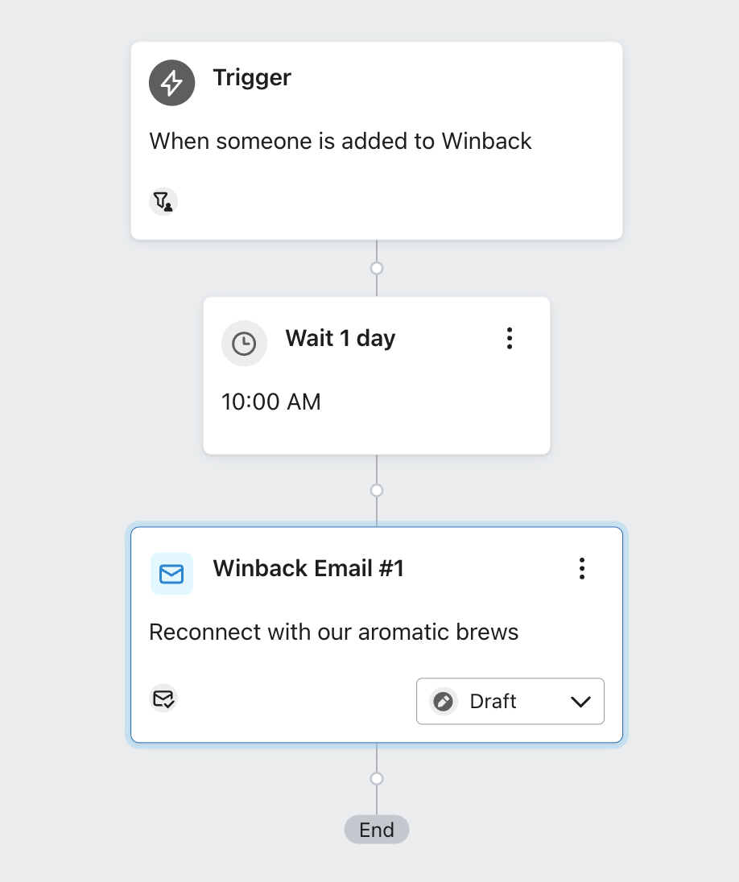The width and height of the screenshot is (739, 882).
Task: Click the connector node below Winback Email card
Action: [x=377, y=778]
